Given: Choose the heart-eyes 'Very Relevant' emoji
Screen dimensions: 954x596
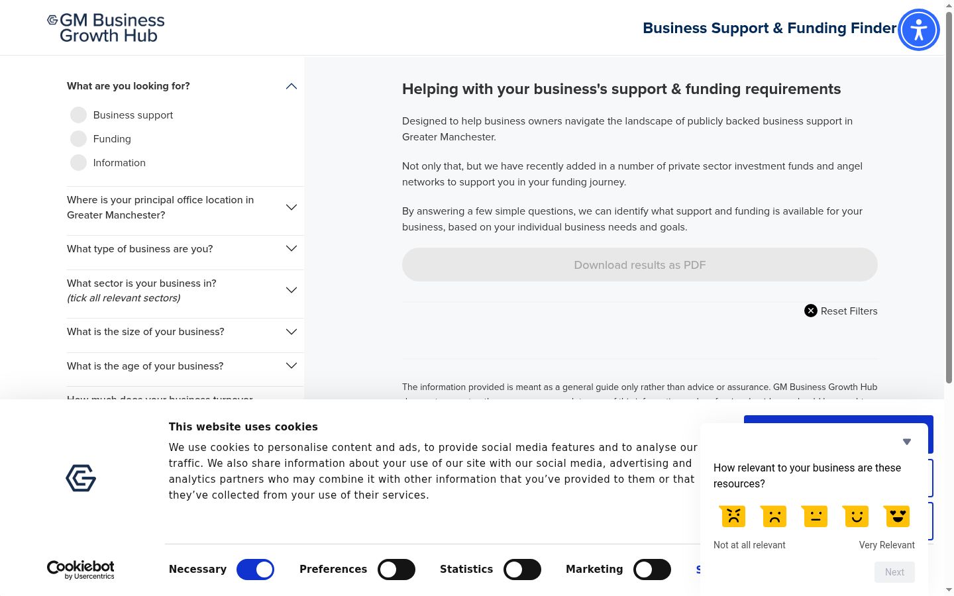Looking at the screenshot, I should click(897, 516).
